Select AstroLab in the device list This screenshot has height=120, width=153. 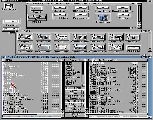(x=73, y=77)
